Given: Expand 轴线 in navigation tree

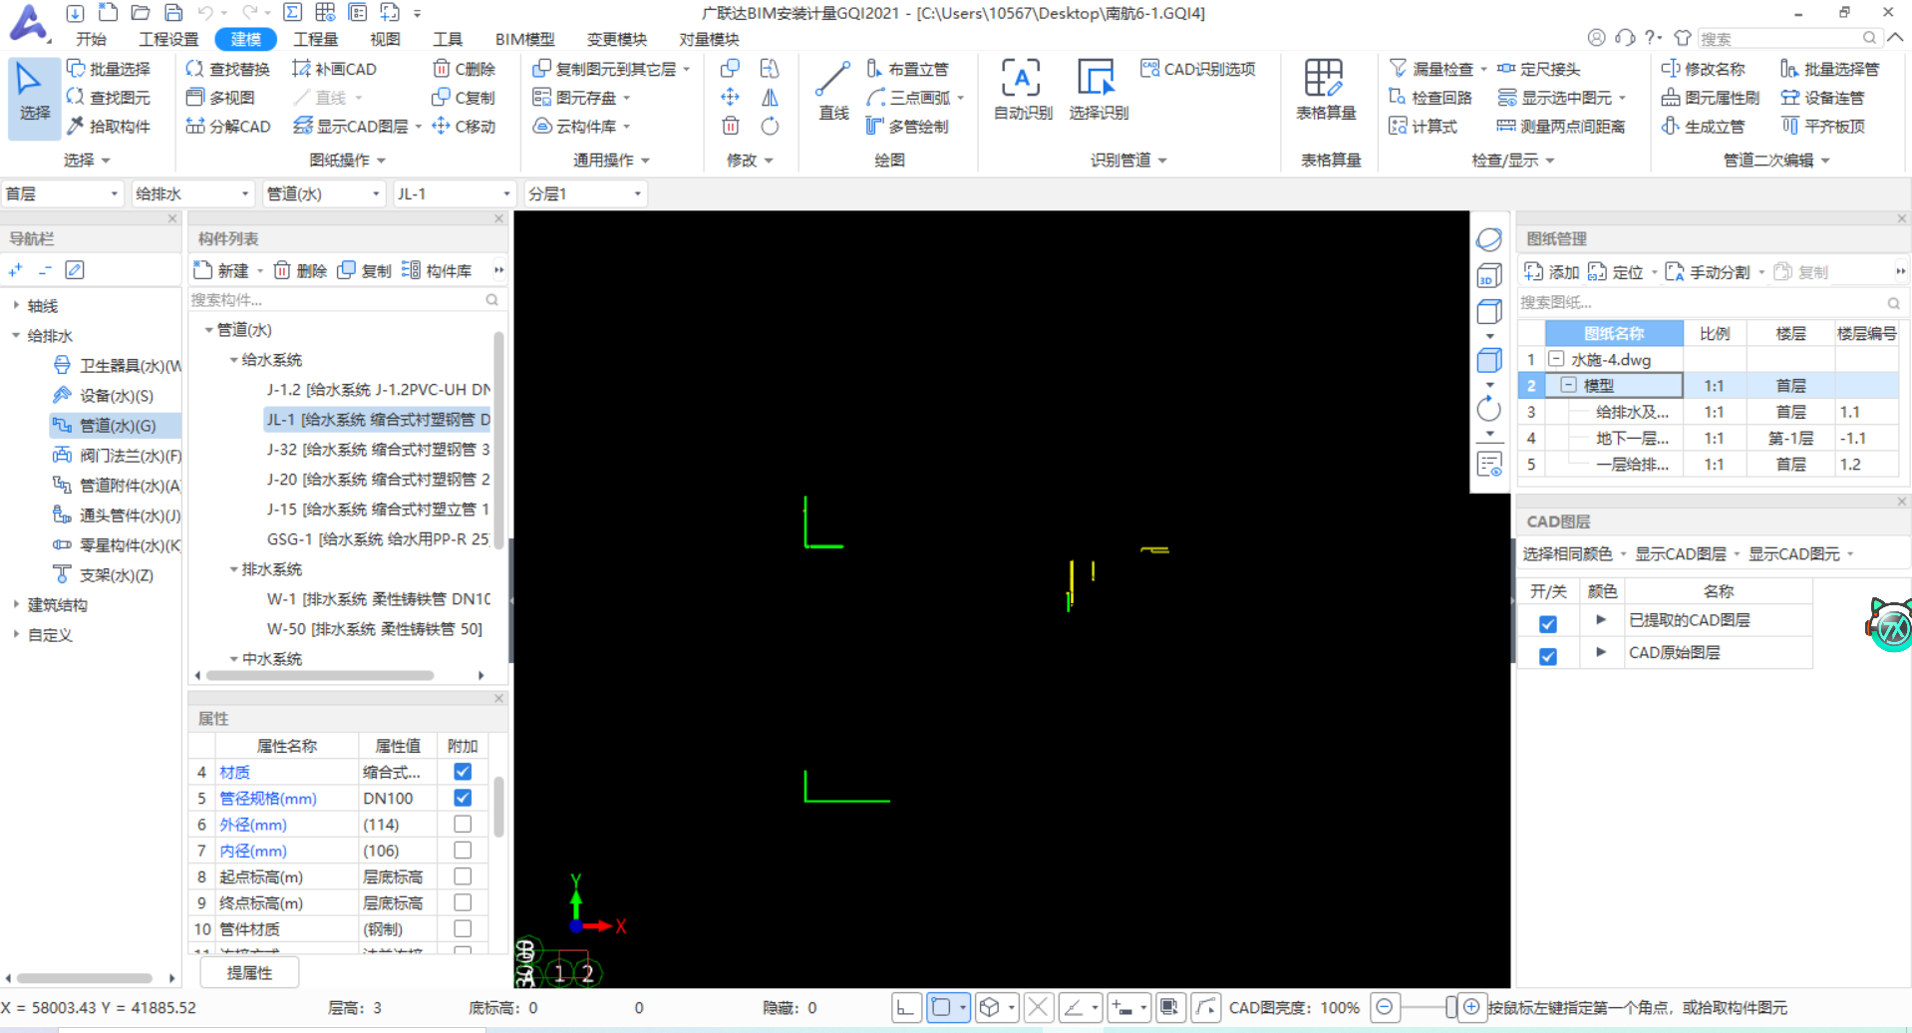Looking at the screenshot, I should [16, 305].
